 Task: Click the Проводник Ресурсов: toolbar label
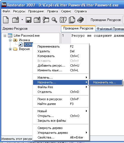pyautogui.click(x=106, y=20)
